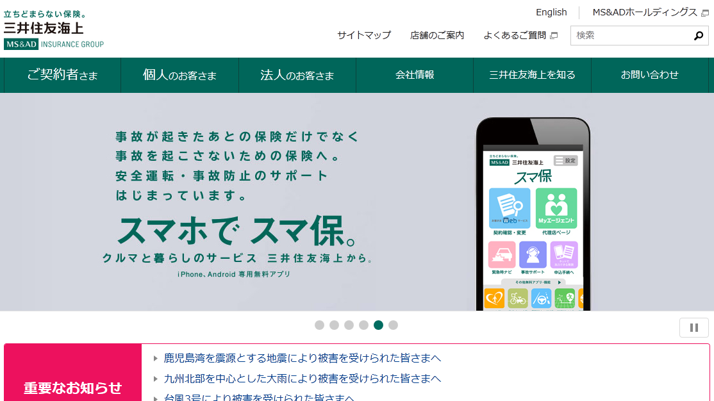Click 事故サポート headset icon on phone
Screen dimensions: 714x401
533,255
